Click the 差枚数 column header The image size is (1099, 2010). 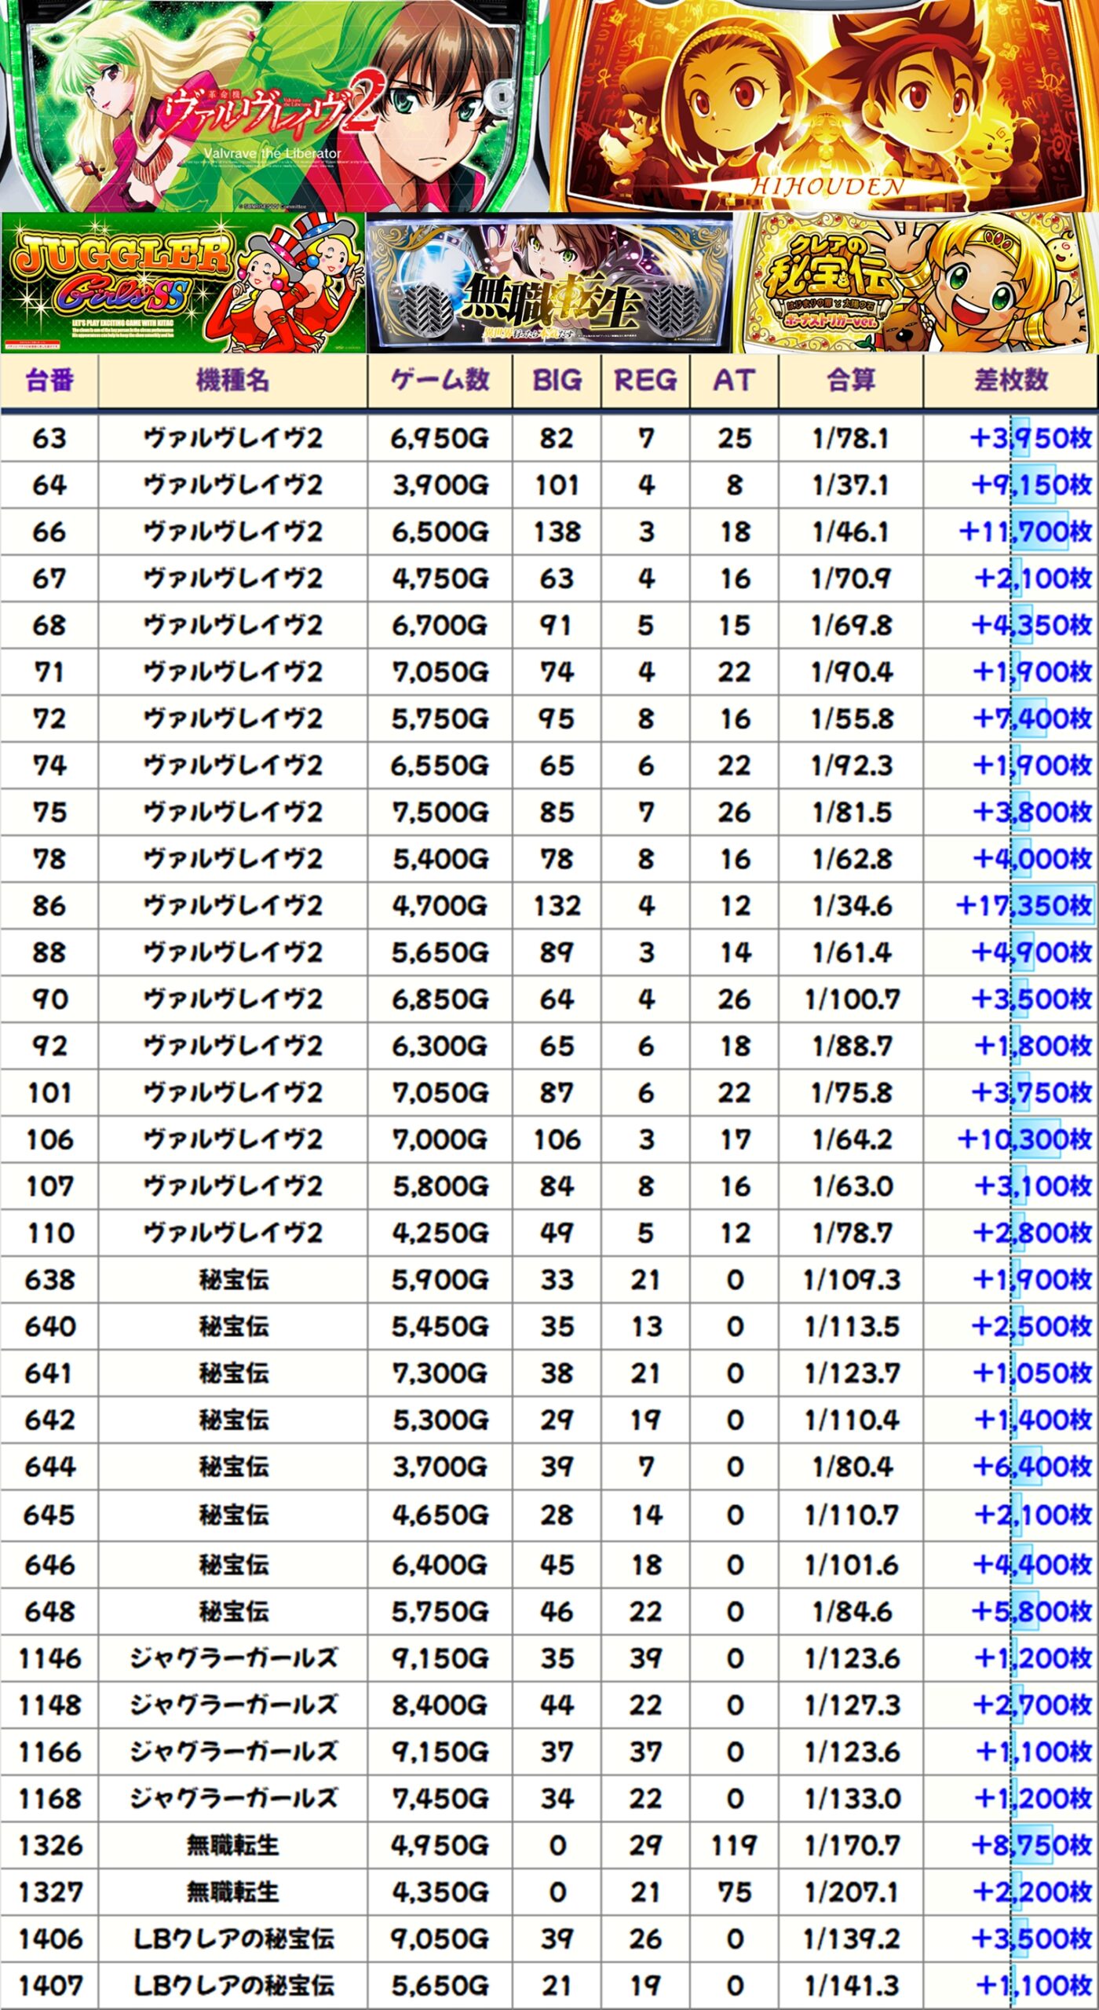(x=1011, y=381)
